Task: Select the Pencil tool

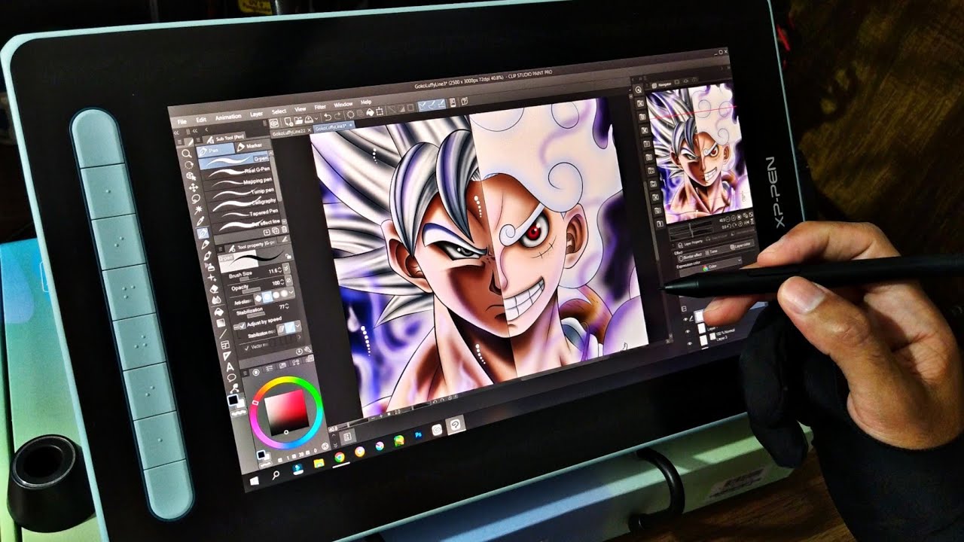Action: click(x=205, y=244)
